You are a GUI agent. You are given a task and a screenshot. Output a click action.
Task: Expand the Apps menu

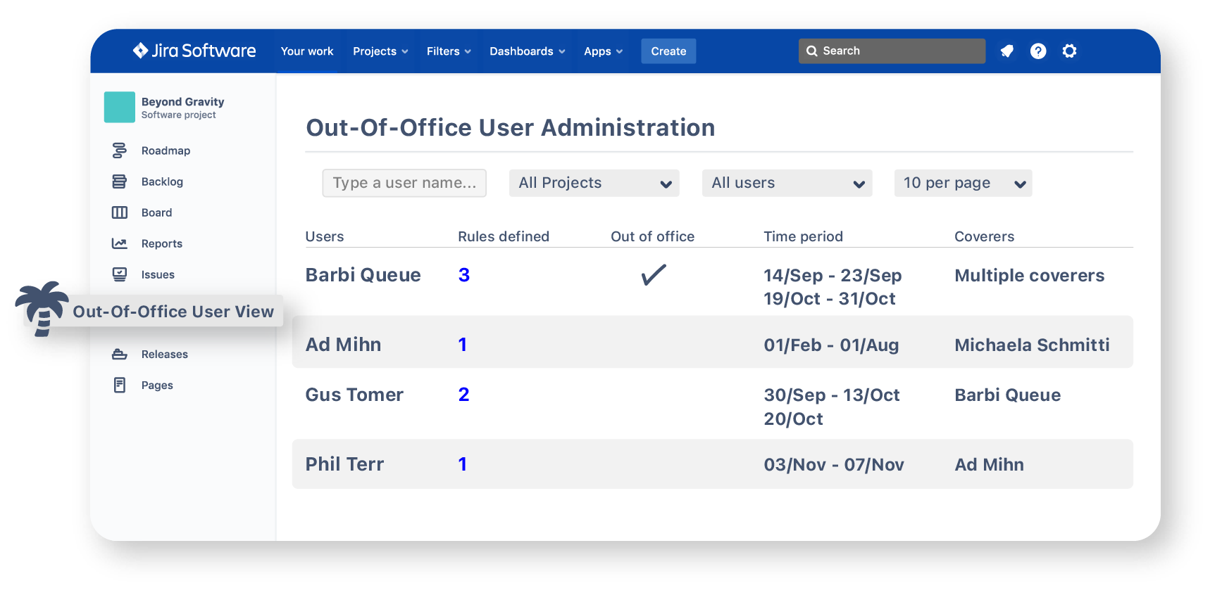coord(603,51)
